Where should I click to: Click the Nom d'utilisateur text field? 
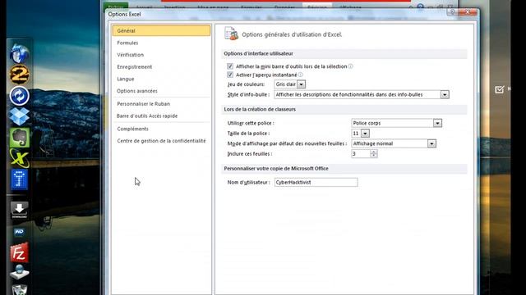[316, 182]
